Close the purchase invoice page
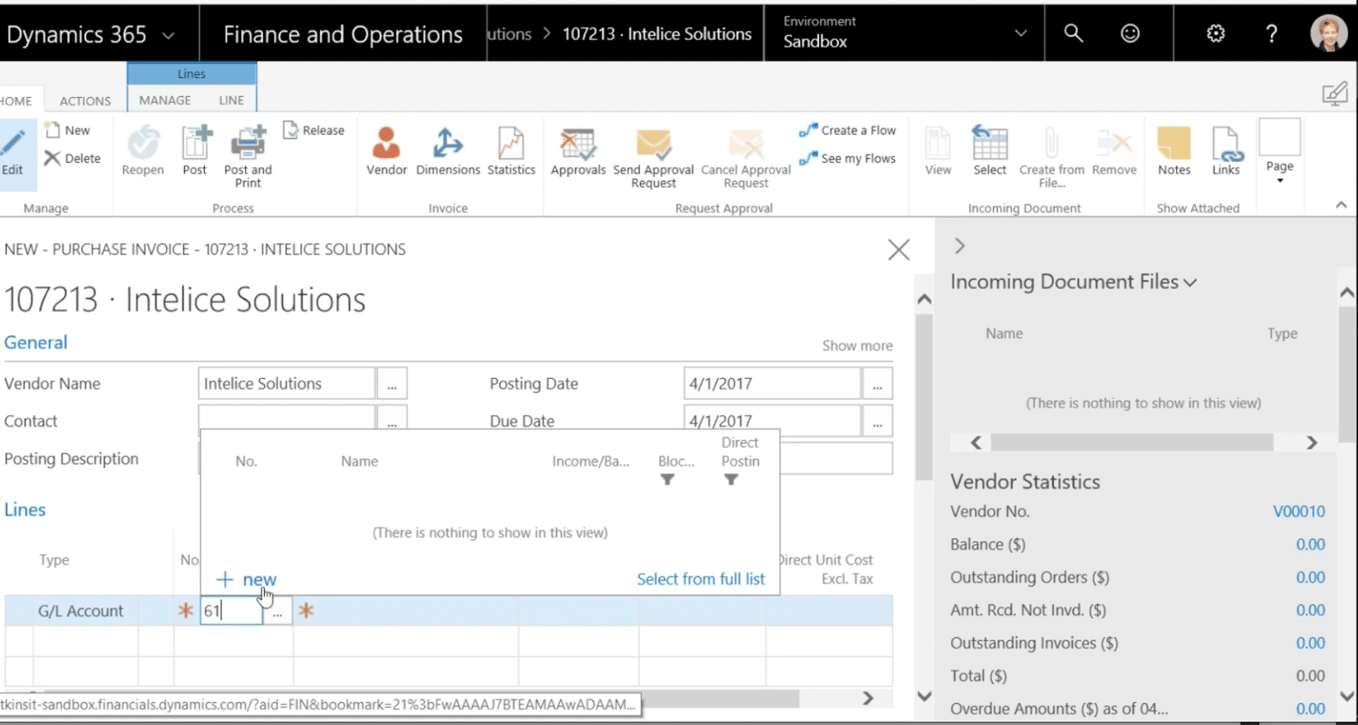The image size is (1358, 725). point(899,249)
